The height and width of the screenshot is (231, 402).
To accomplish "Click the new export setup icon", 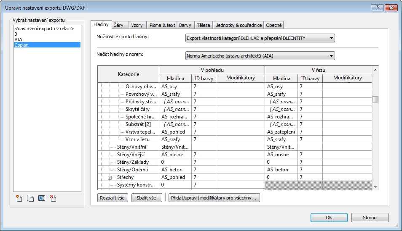I will click(19, 198).
